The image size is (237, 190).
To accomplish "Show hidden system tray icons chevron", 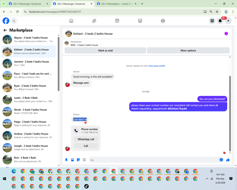I will [x=207, y=179].
